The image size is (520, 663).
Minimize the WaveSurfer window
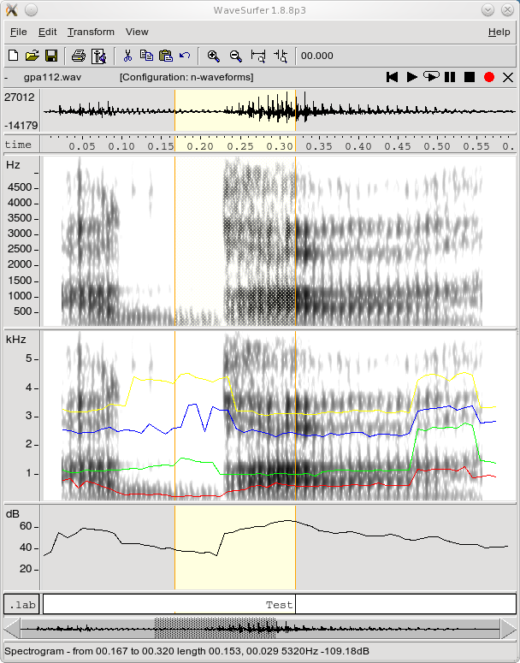[487, 10]
